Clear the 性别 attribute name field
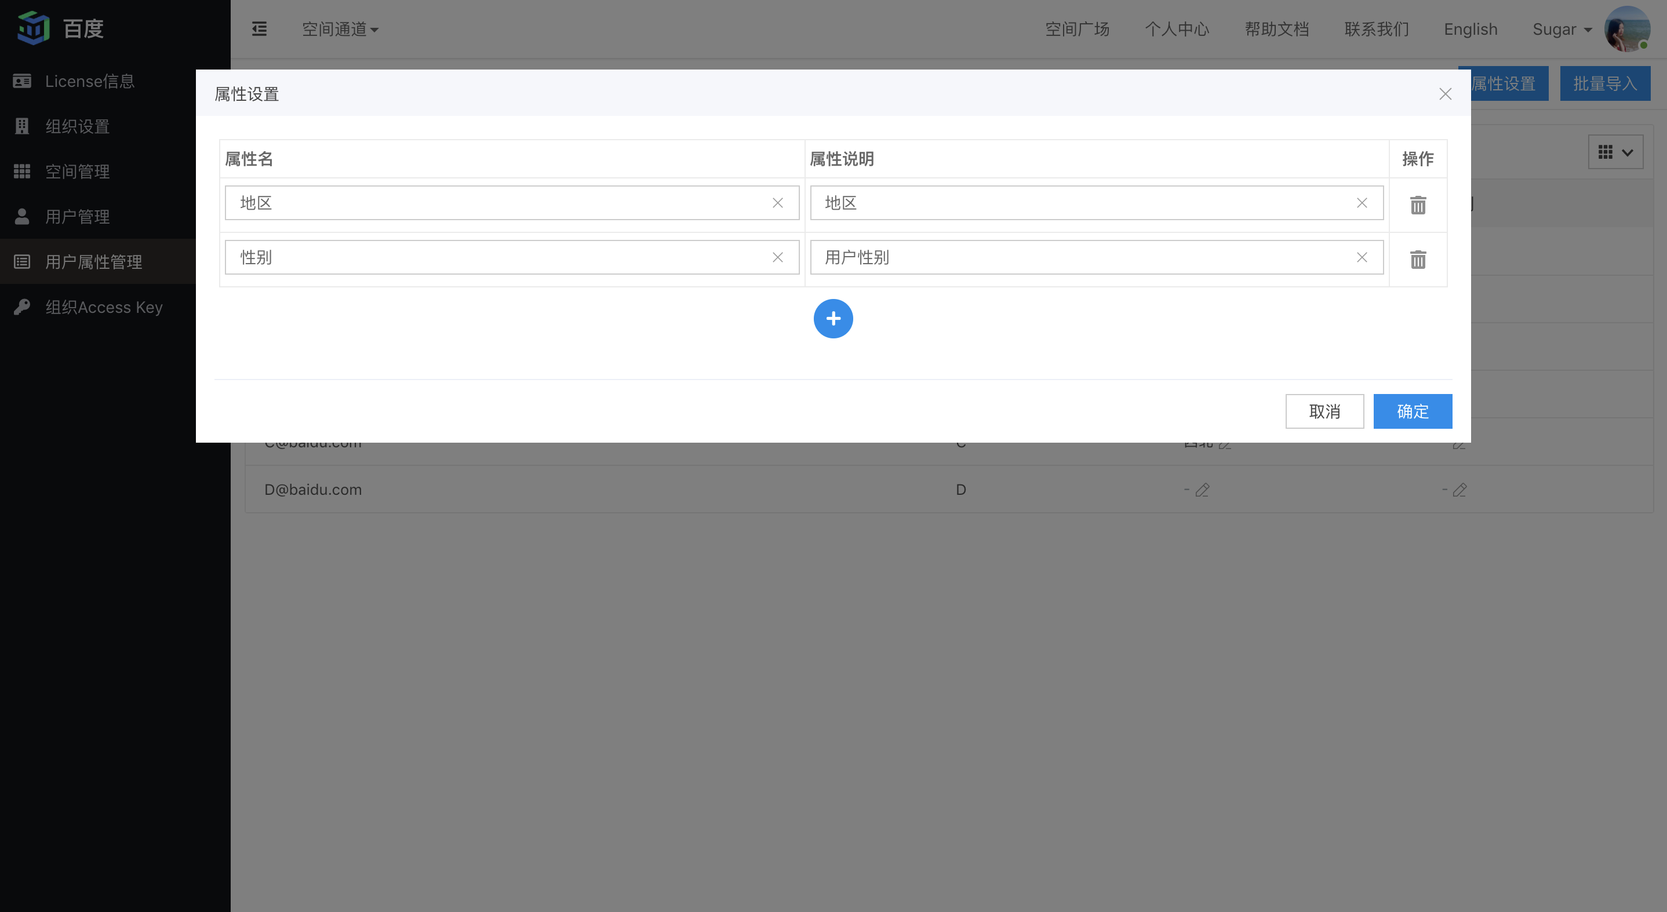 pos(778,257)
